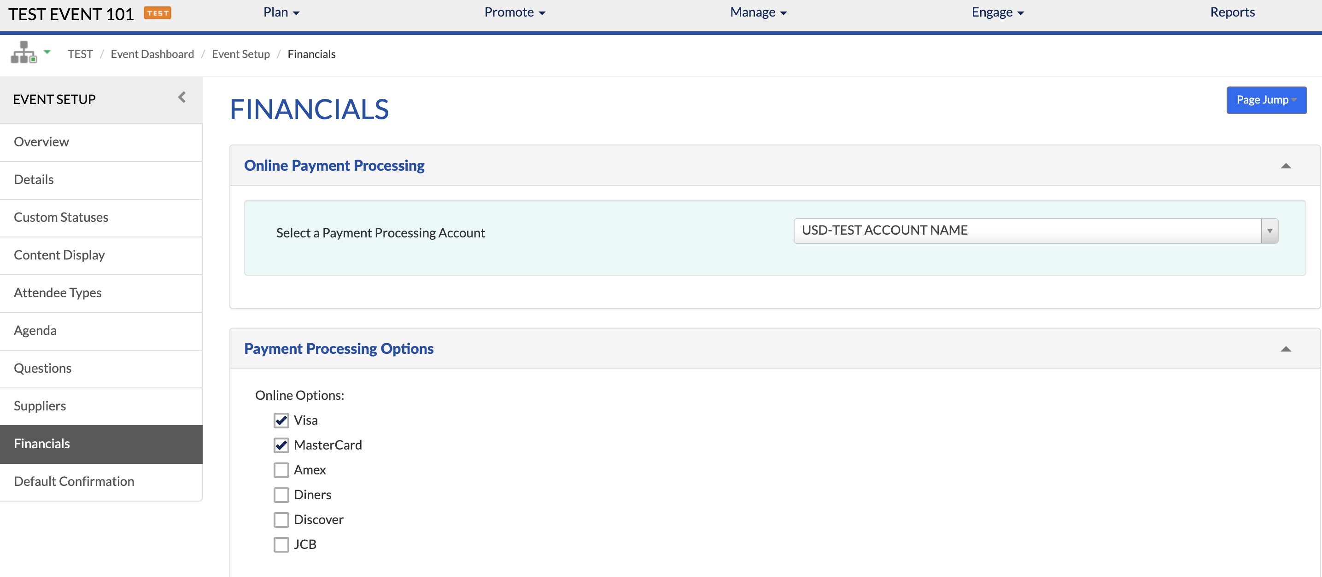Click the TEST EVENT 101 title

click(x=71, y=14)
